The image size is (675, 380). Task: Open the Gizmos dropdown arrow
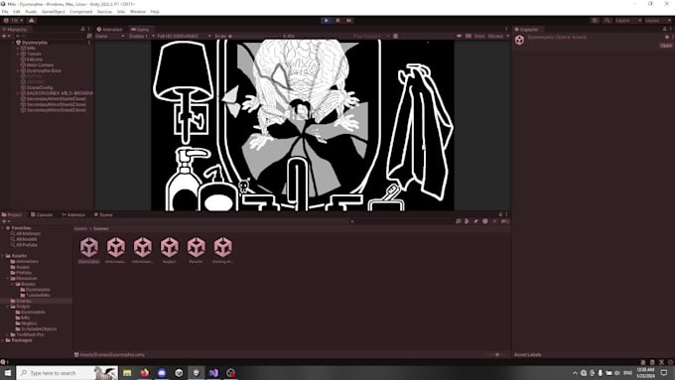click(x=507, y=36)
